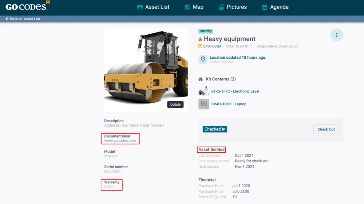
Task: Open the www.gocodes.com documentation link
Action: point(120,141)
